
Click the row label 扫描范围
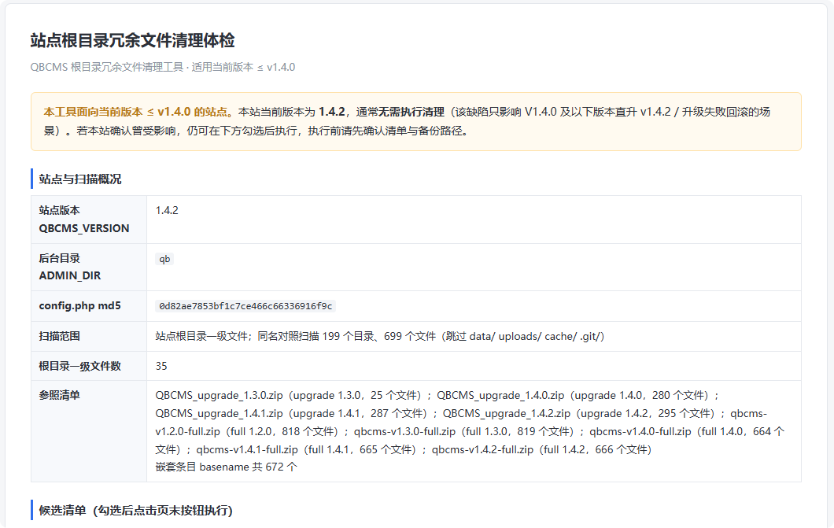[x=59, y=336]
